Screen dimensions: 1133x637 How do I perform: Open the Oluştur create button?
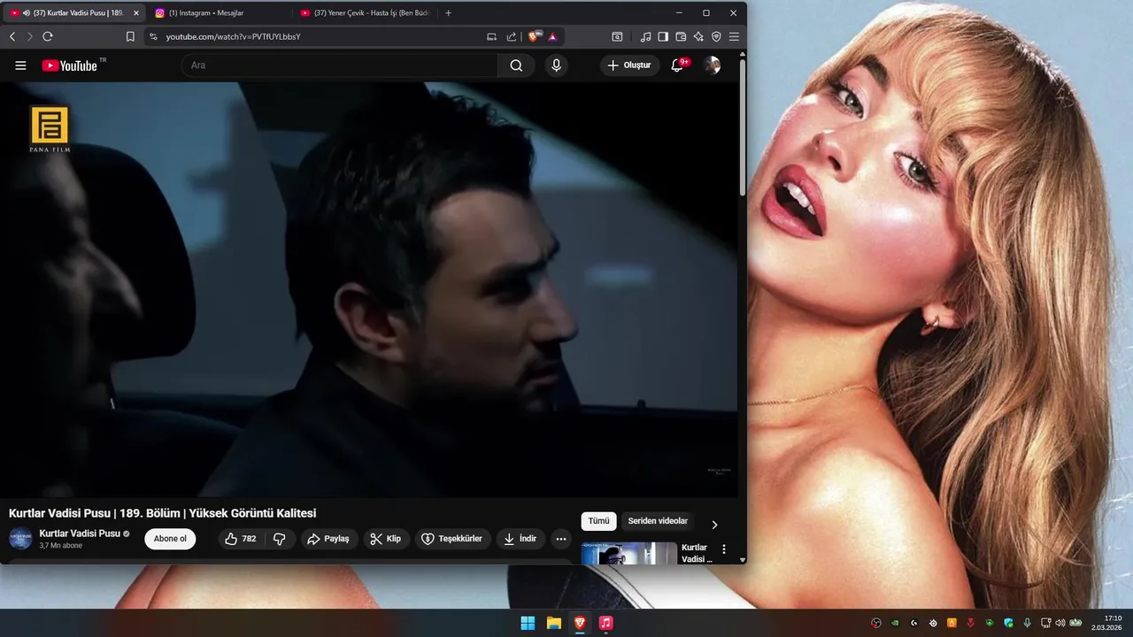630,65
